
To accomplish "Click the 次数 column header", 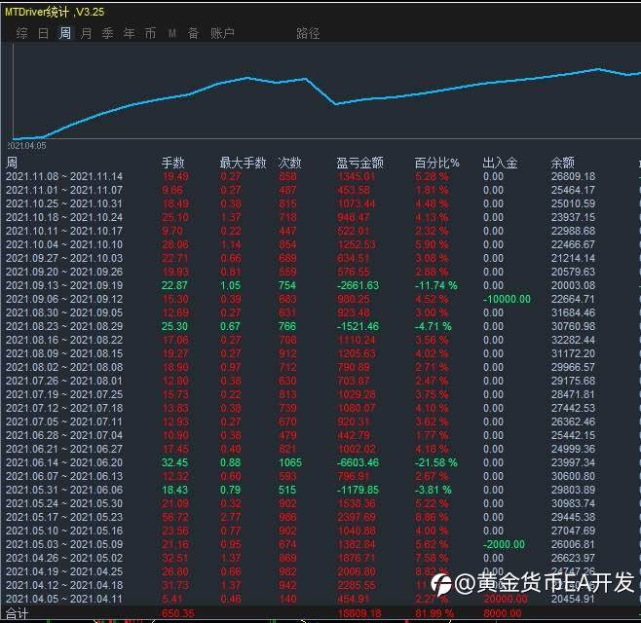I will pos(290,163).
